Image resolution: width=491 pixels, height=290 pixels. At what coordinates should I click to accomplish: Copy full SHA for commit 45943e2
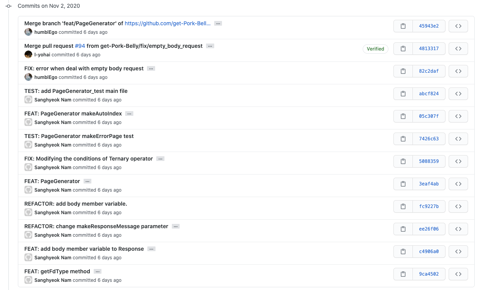pos(403,26)
